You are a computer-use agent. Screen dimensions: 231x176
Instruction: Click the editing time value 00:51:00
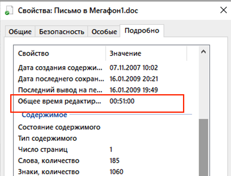(122, 101)
